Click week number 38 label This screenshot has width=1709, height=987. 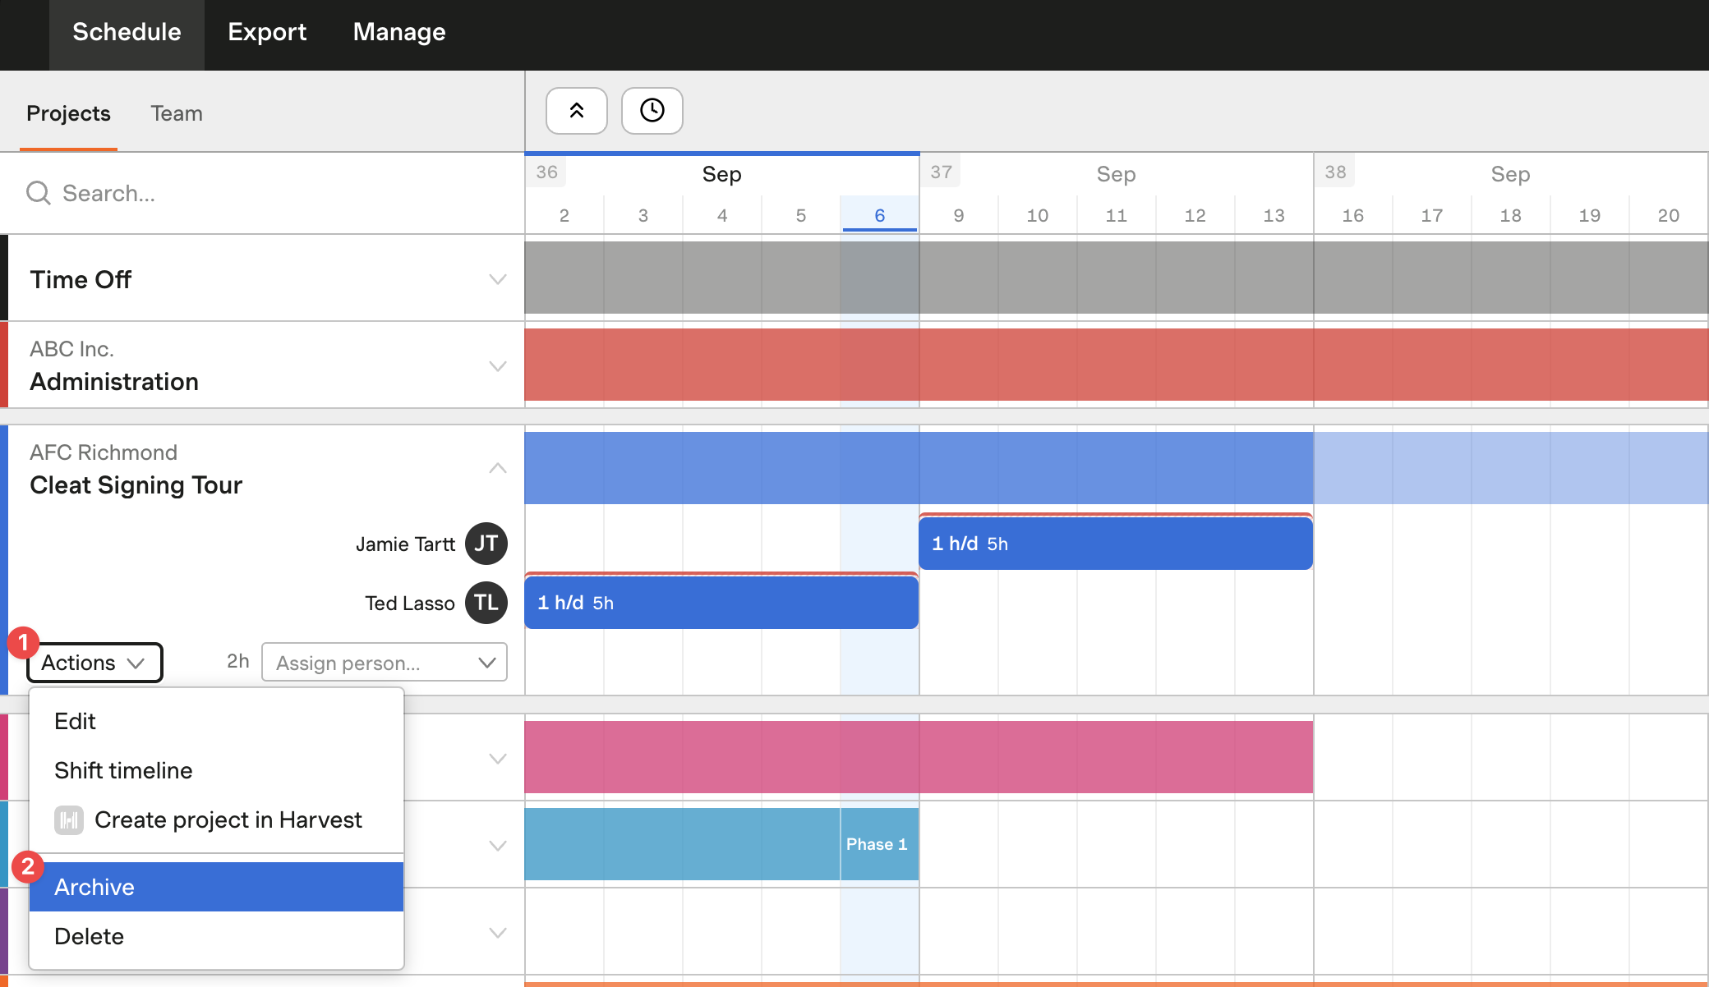pos(1335,172)
